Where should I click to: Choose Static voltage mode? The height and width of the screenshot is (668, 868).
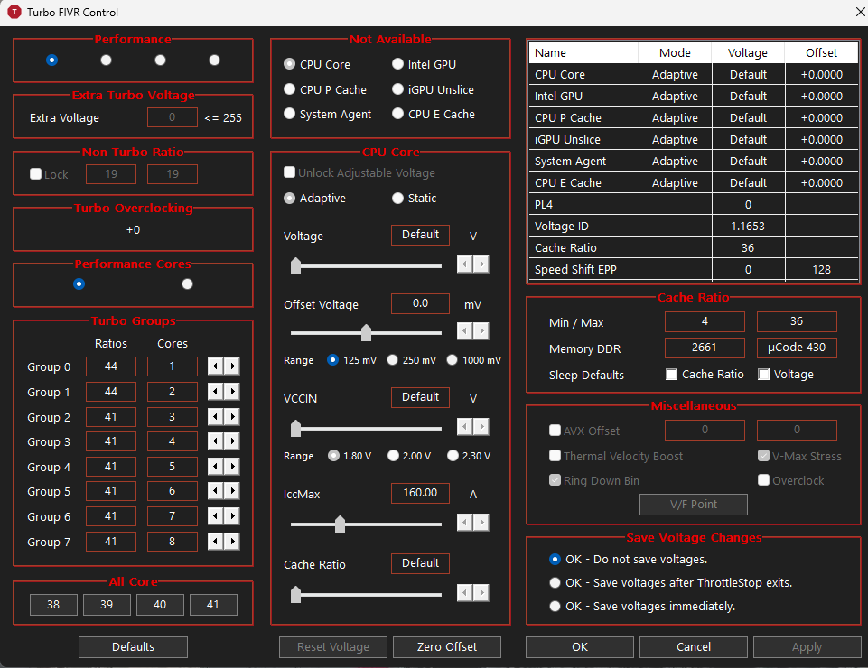tap(414, 198)
